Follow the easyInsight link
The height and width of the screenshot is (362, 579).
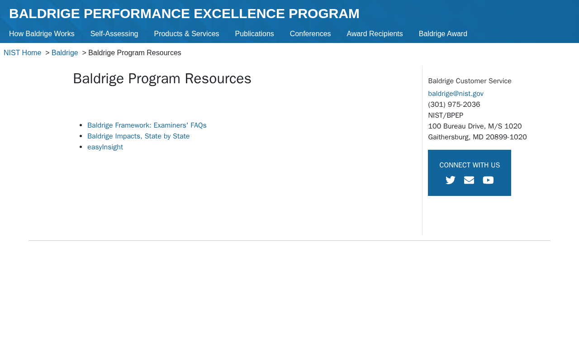105,147
